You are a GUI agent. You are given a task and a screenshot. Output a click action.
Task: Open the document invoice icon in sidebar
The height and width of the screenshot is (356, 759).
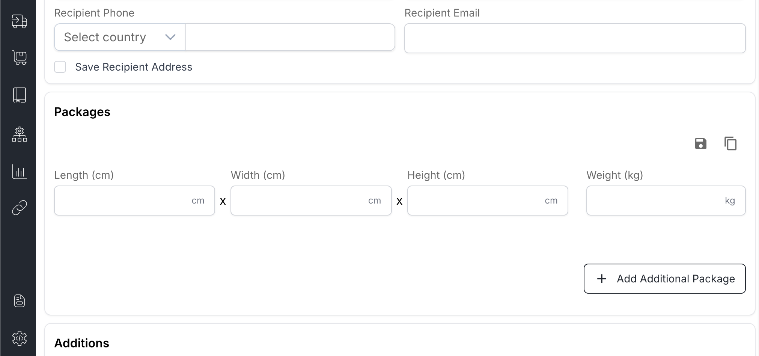[19, 300]
